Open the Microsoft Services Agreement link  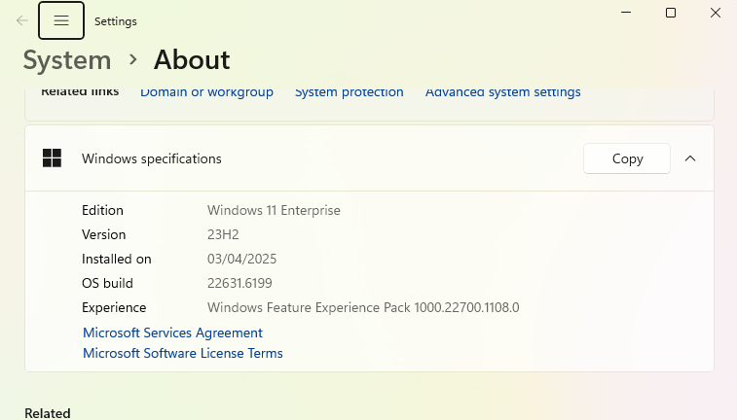pos(172,332)
